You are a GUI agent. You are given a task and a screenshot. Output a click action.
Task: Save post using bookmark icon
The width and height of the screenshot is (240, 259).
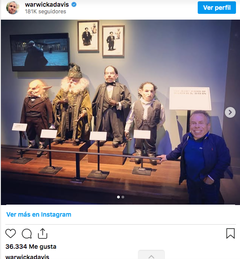(230, 233)
